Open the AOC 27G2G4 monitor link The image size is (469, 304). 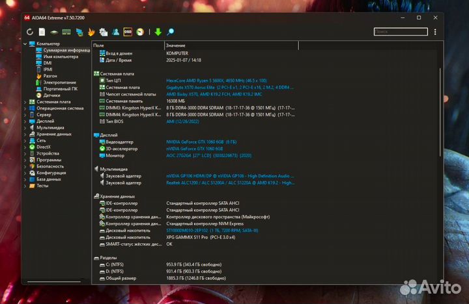(x=209, y=155)
